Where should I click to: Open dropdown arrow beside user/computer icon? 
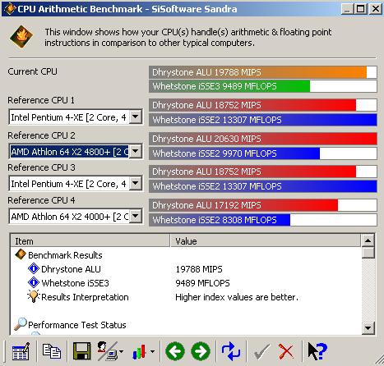[121, 351]
